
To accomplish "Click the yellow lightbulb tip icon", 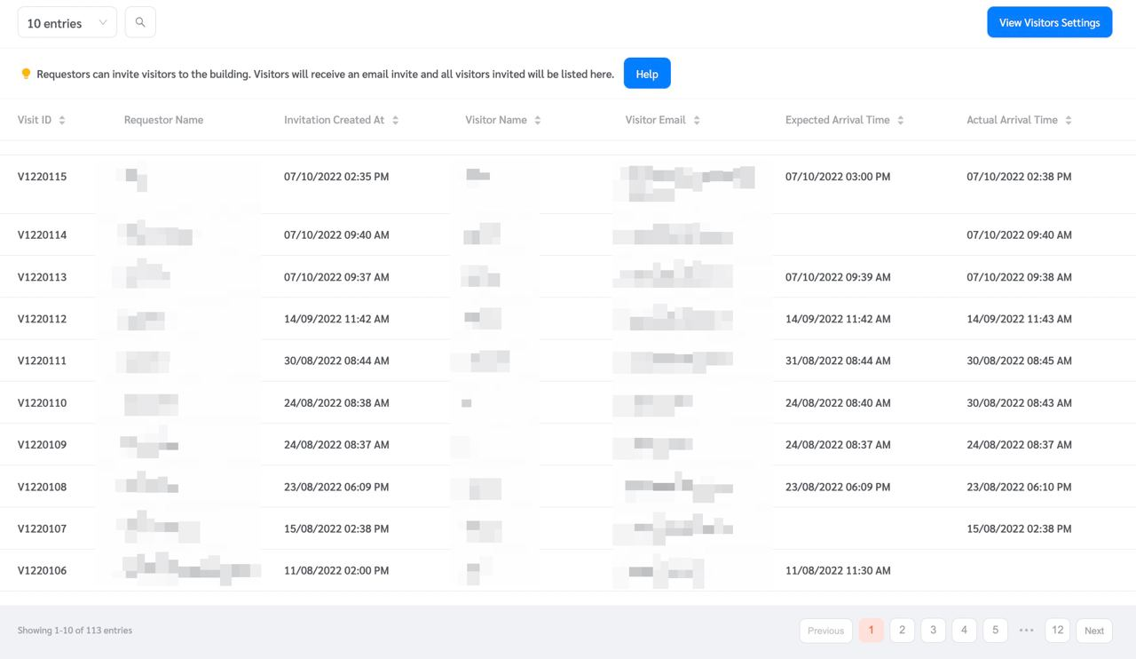I will 26,74.
